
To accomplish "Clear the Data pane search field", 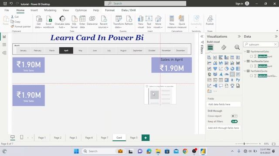I will [275, 44].
